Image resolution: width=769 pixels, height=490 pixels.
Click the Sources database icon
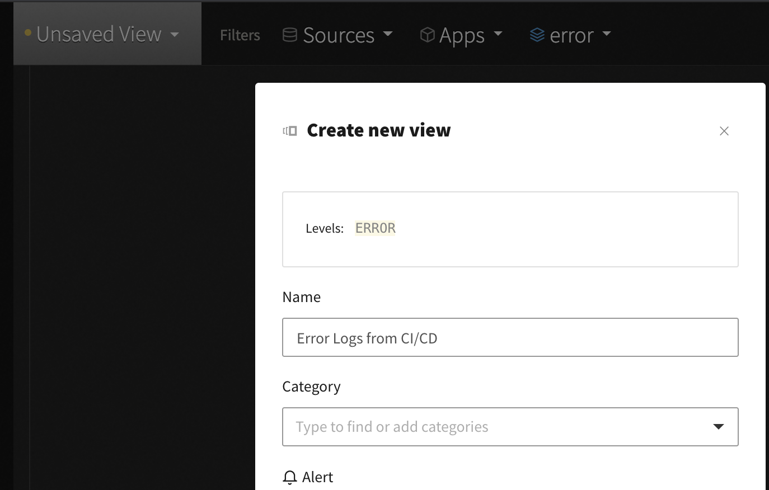tap(289, 35)
